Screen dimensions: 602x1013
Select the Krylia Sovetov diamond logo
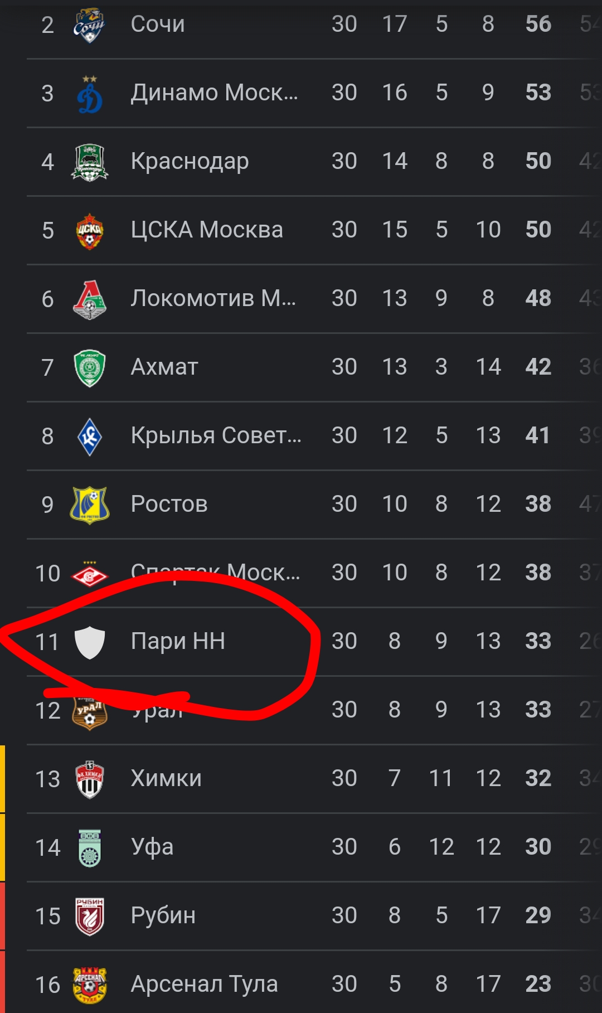(x=89, y=437)
